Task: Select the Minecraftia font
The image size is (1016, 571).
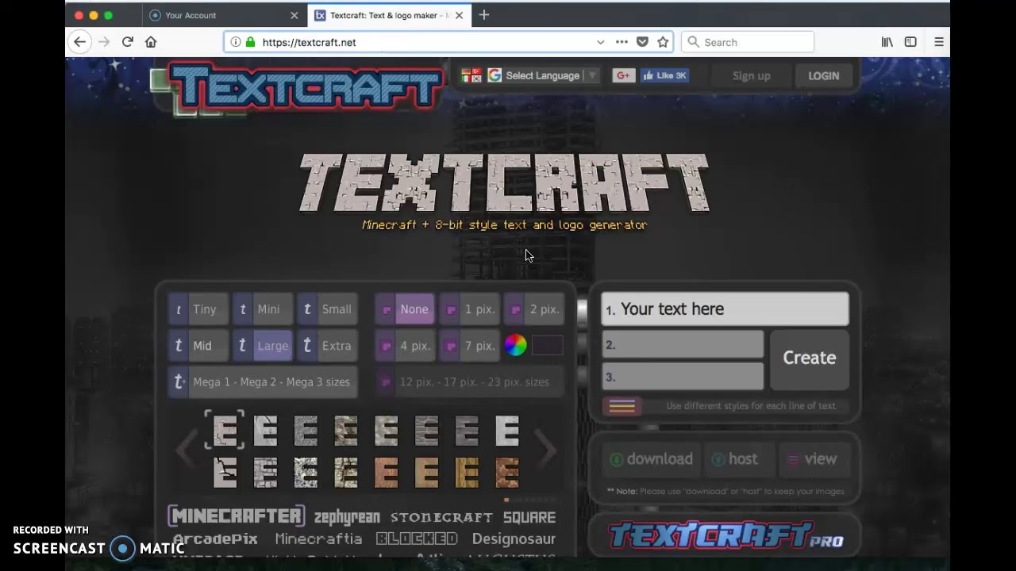Action: pyautogui.click(x=318, y=539)
